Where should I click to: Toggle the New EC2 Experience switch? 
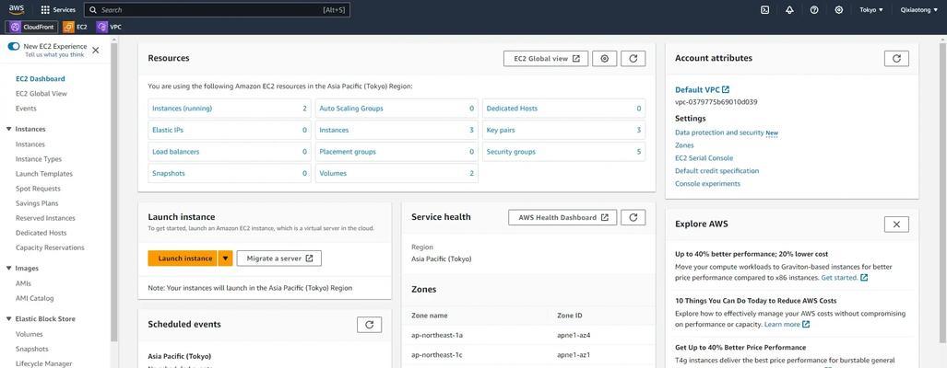pos(13,46)
